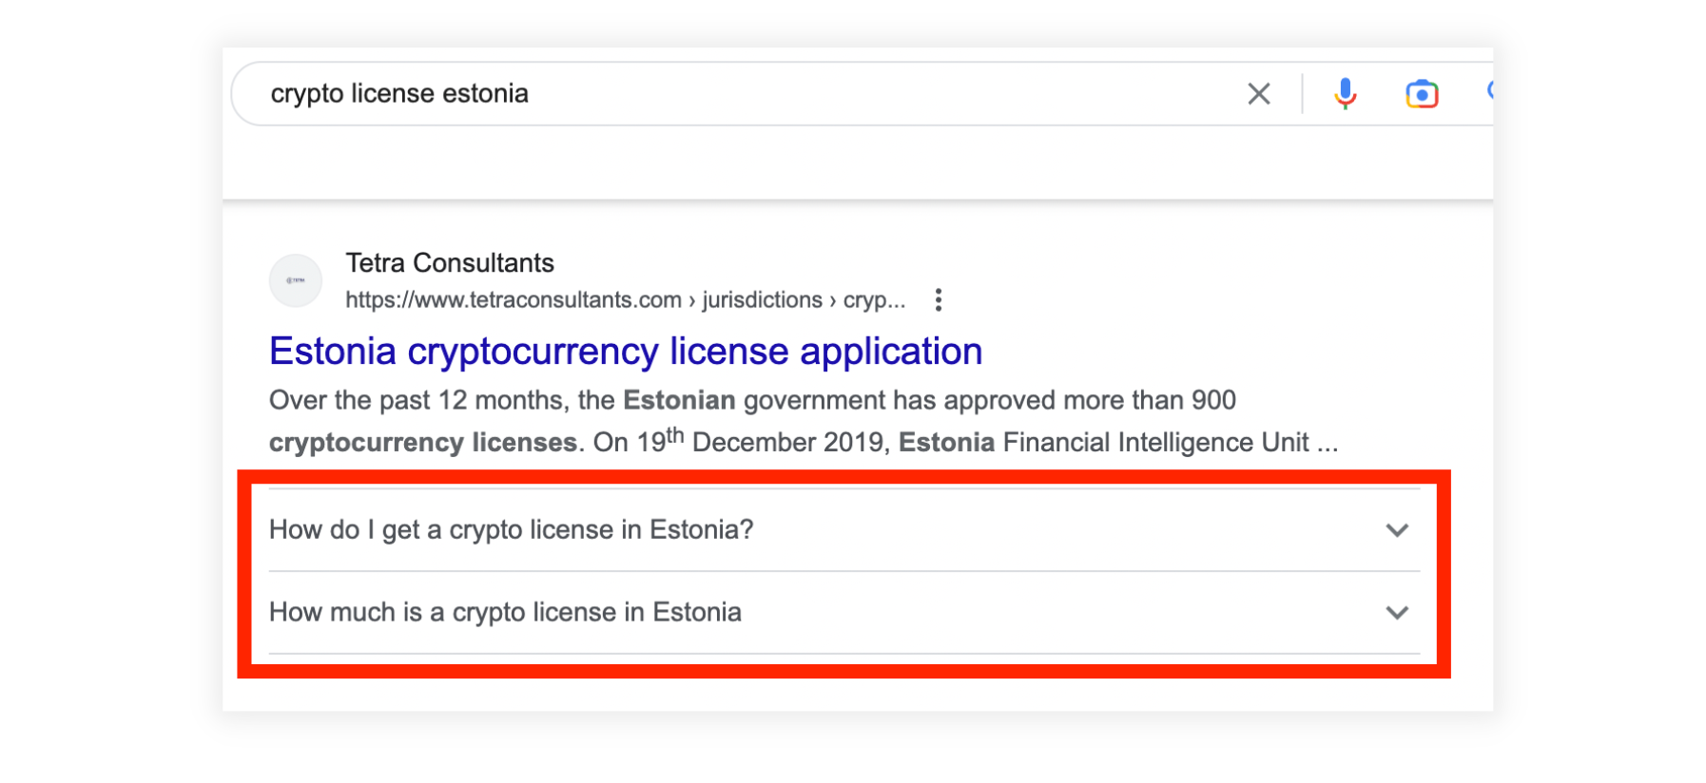The width and height of the screenshot is (1706, 783).
Task: Click the chevron beside 'How do I get a crypto license'
Action: pos(1396,530)
